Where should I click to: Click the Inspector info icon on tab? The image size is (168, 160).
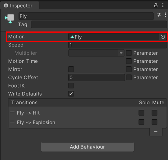[6, 5]
